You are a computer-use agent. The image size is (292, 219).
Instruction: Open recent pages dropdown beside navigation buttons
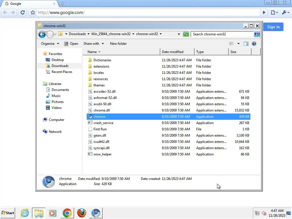click(x=56, y=35)
